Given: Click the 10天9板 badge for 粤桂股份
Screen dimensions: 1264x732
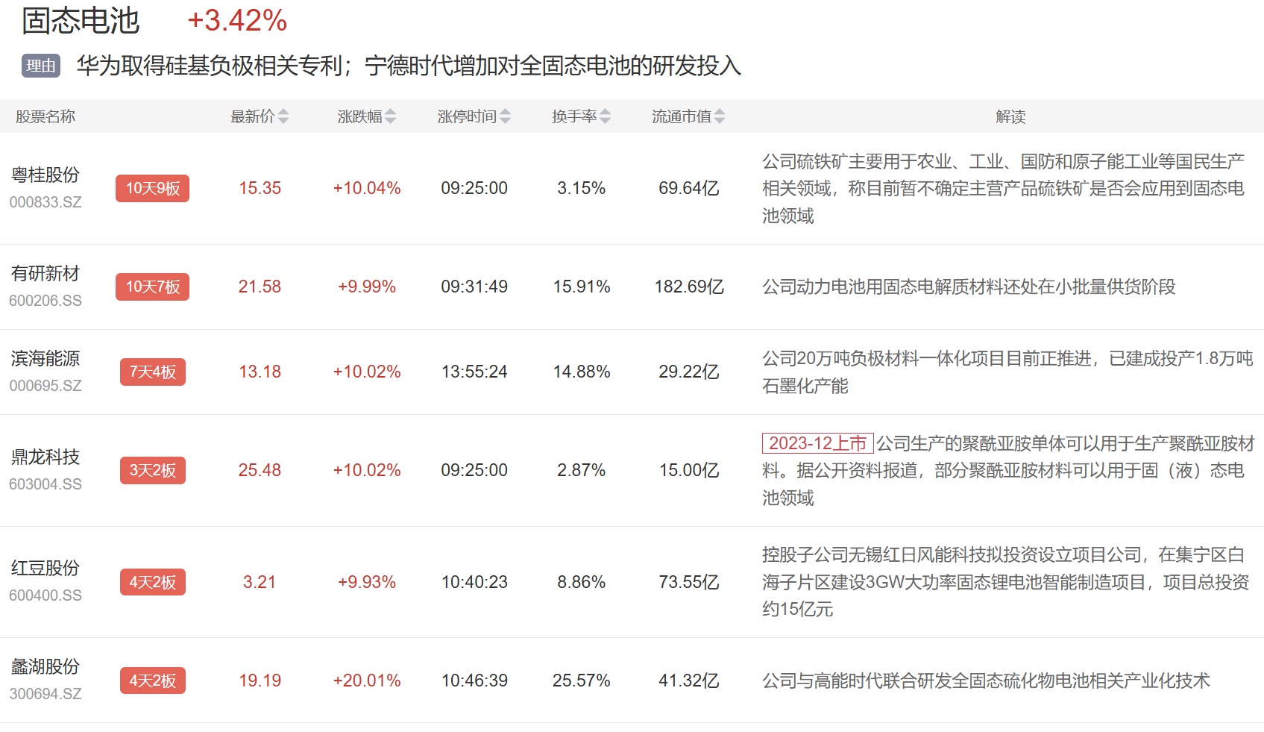Looking at the screenshot, I should 152,188.
